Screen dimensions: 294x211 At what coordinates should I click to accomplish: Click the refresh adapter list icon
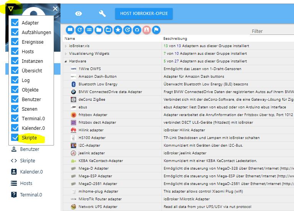[x=80, y=30]
